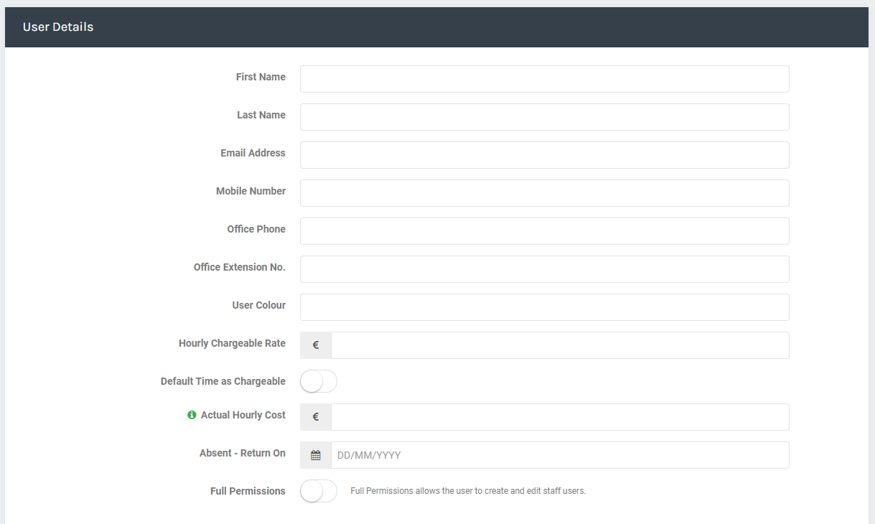The width and height of the screenshot is (875, 524).
Task: Click the User Colour label
Action: point(259,305)
